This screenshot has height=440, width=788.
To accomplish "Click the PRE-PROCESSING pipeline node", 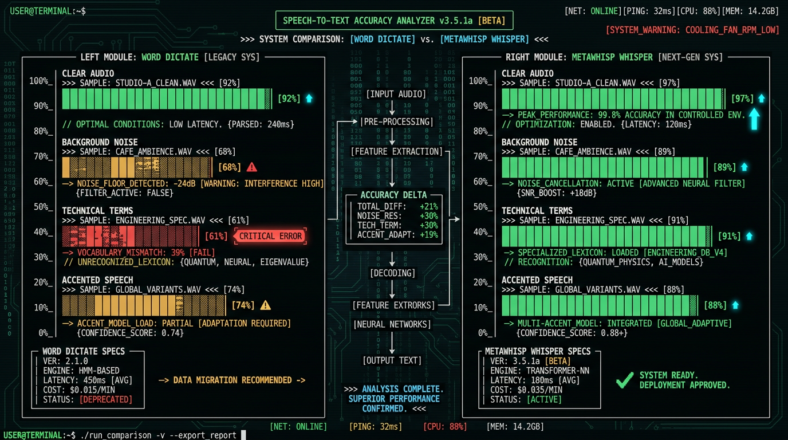I will click(396, 121).
